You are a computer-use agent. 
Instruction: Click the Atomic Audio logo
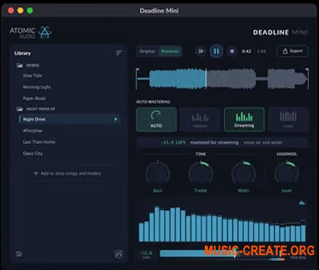point(30,33)
